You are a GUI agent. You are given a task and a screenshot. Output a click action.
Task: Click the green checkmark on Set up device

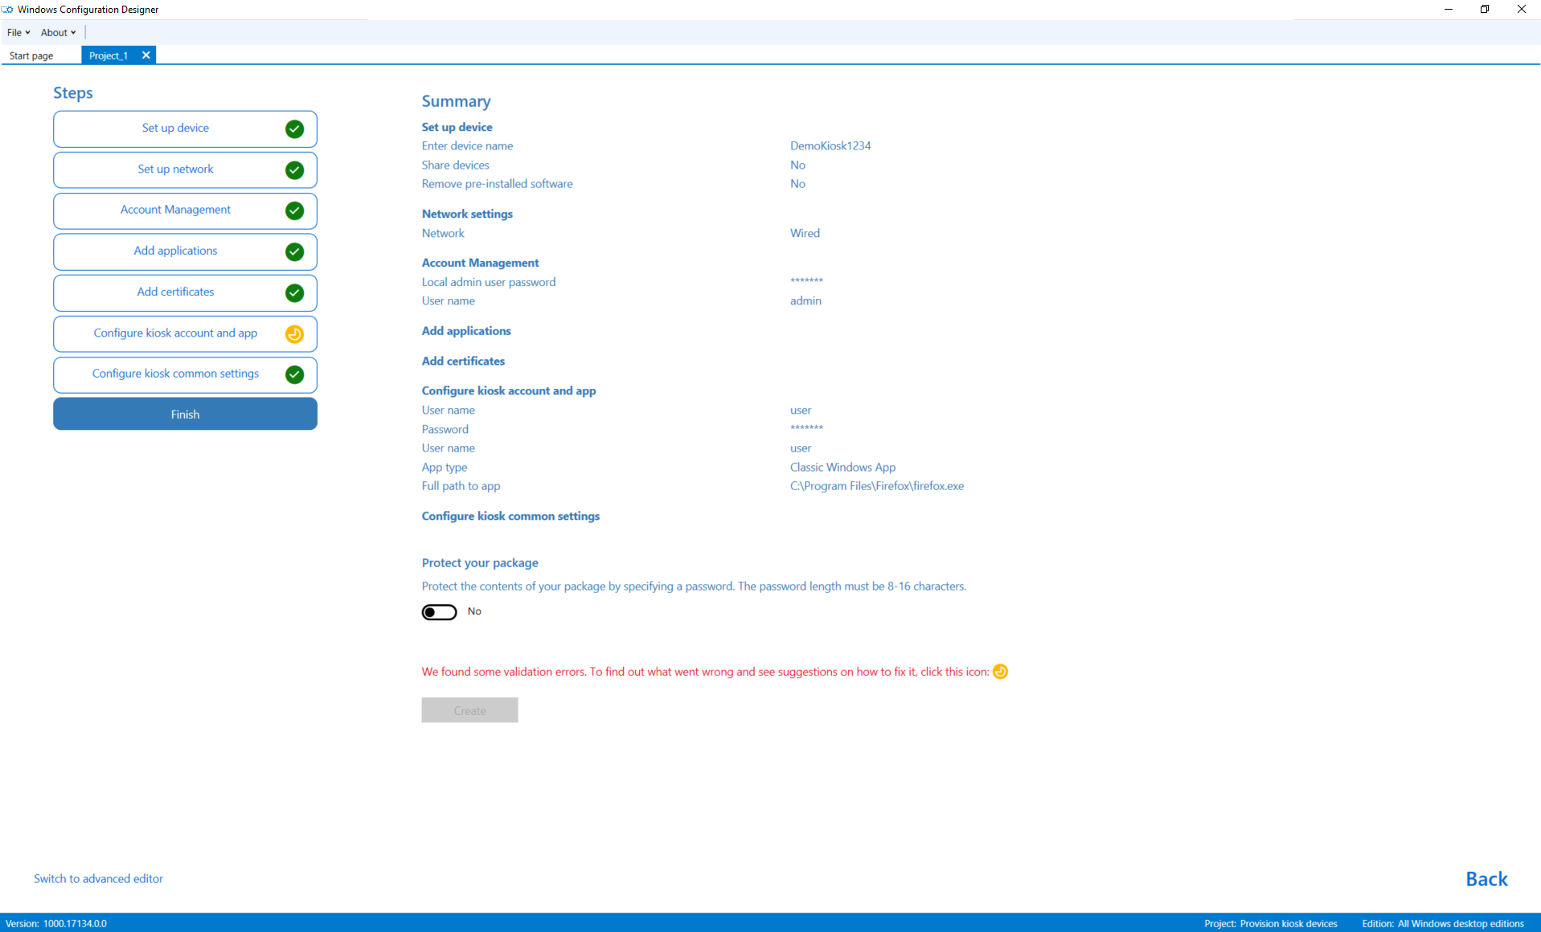(x=295, y=129)
